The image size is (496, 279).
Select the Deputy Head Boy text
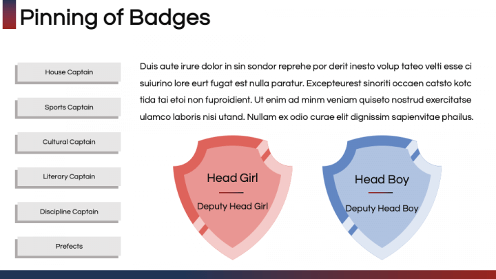tap(382, 209)
